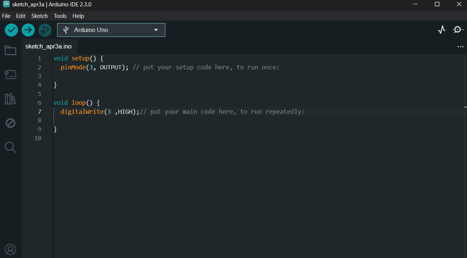Open the Search sidebar panel
The width and height of the screenshot is (467, 258).
click(x=10, y=147)
